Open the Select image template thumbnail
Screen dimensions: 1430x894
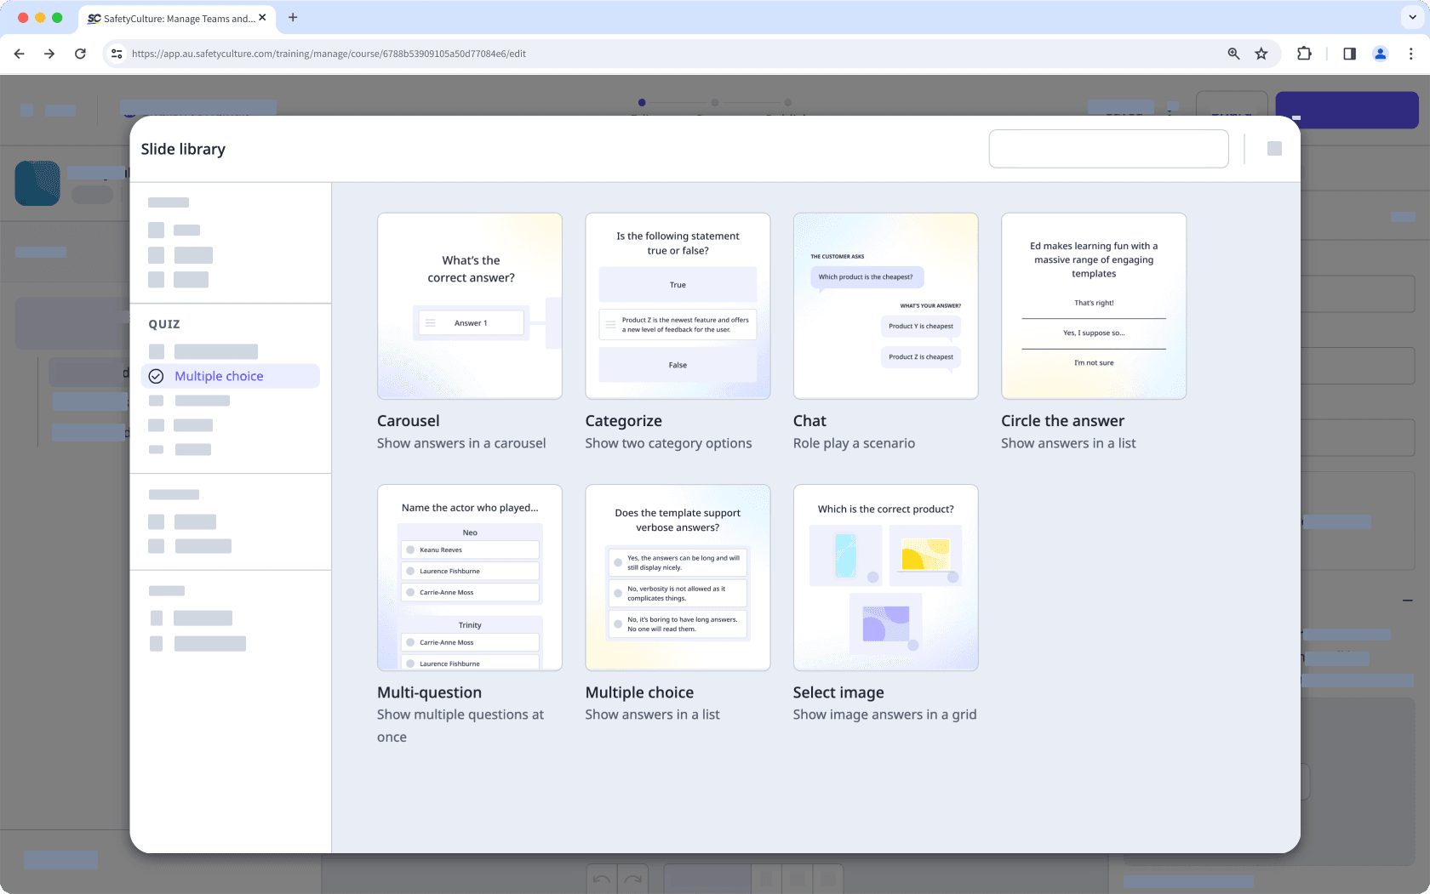pyautogui.click(x=885, y=577)
